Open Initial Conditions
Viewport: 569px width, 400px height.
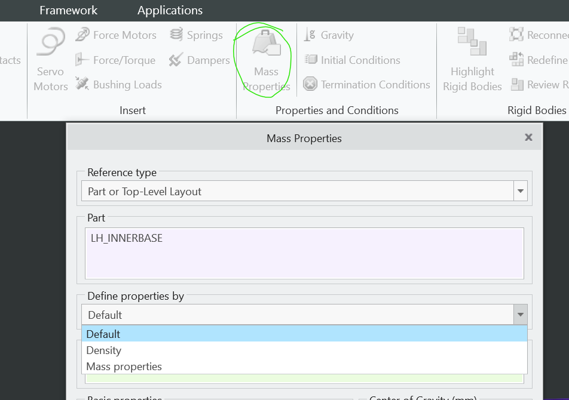pyautogui.click(x=311, y=60)
